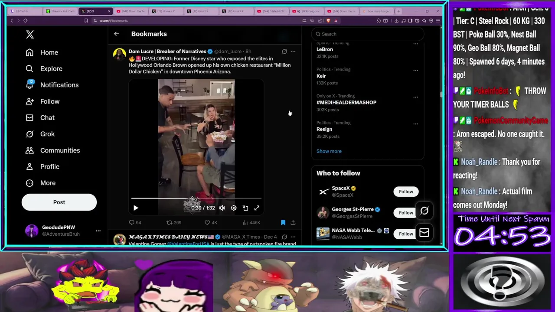
Task: Open Brave Rewards triangle icon
Action: pos(336,20)
